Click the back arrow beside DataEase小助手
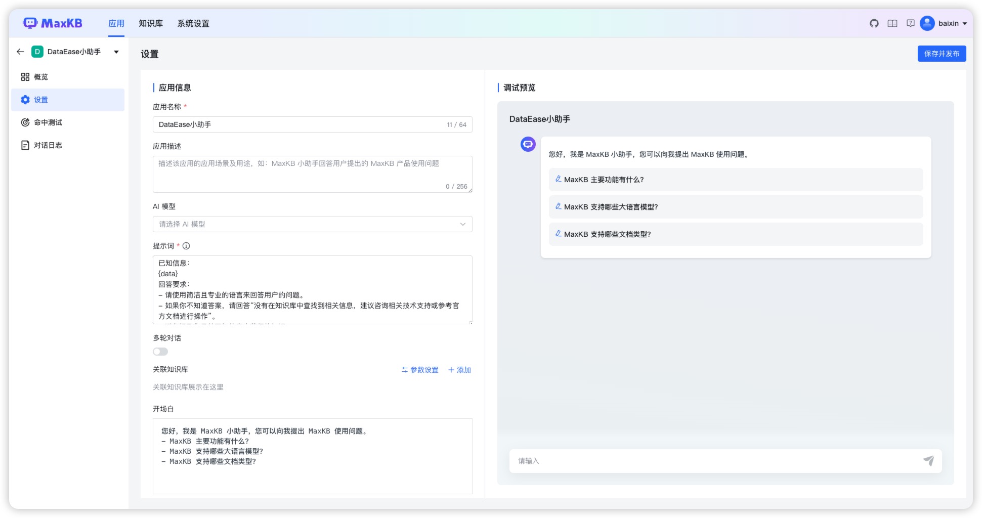 click(x=20, y=51)
